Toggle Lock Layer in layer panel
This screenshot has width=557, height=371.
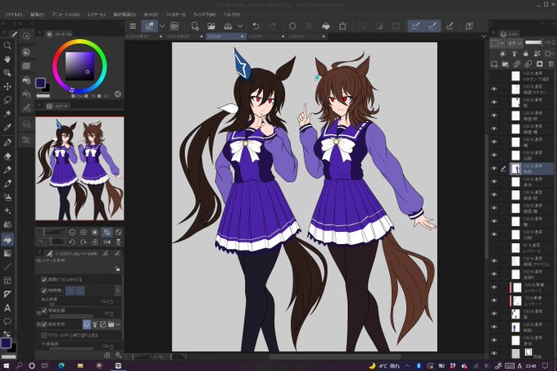pos(526,53)
